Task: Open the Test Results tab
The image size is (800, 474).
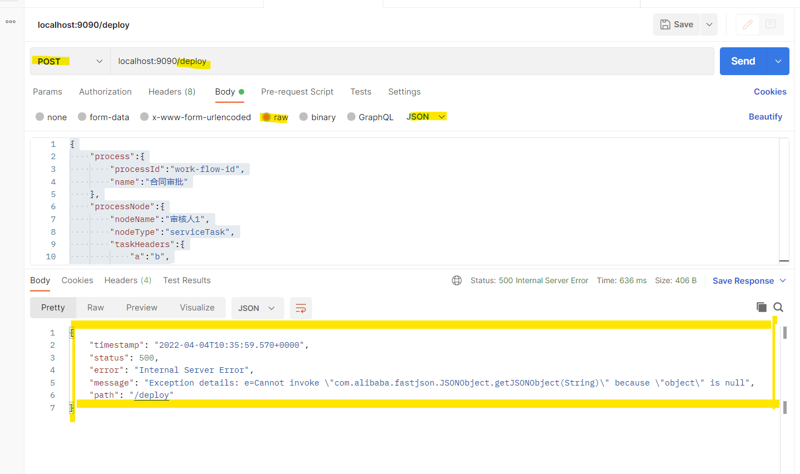Action: tap(186, 280)
